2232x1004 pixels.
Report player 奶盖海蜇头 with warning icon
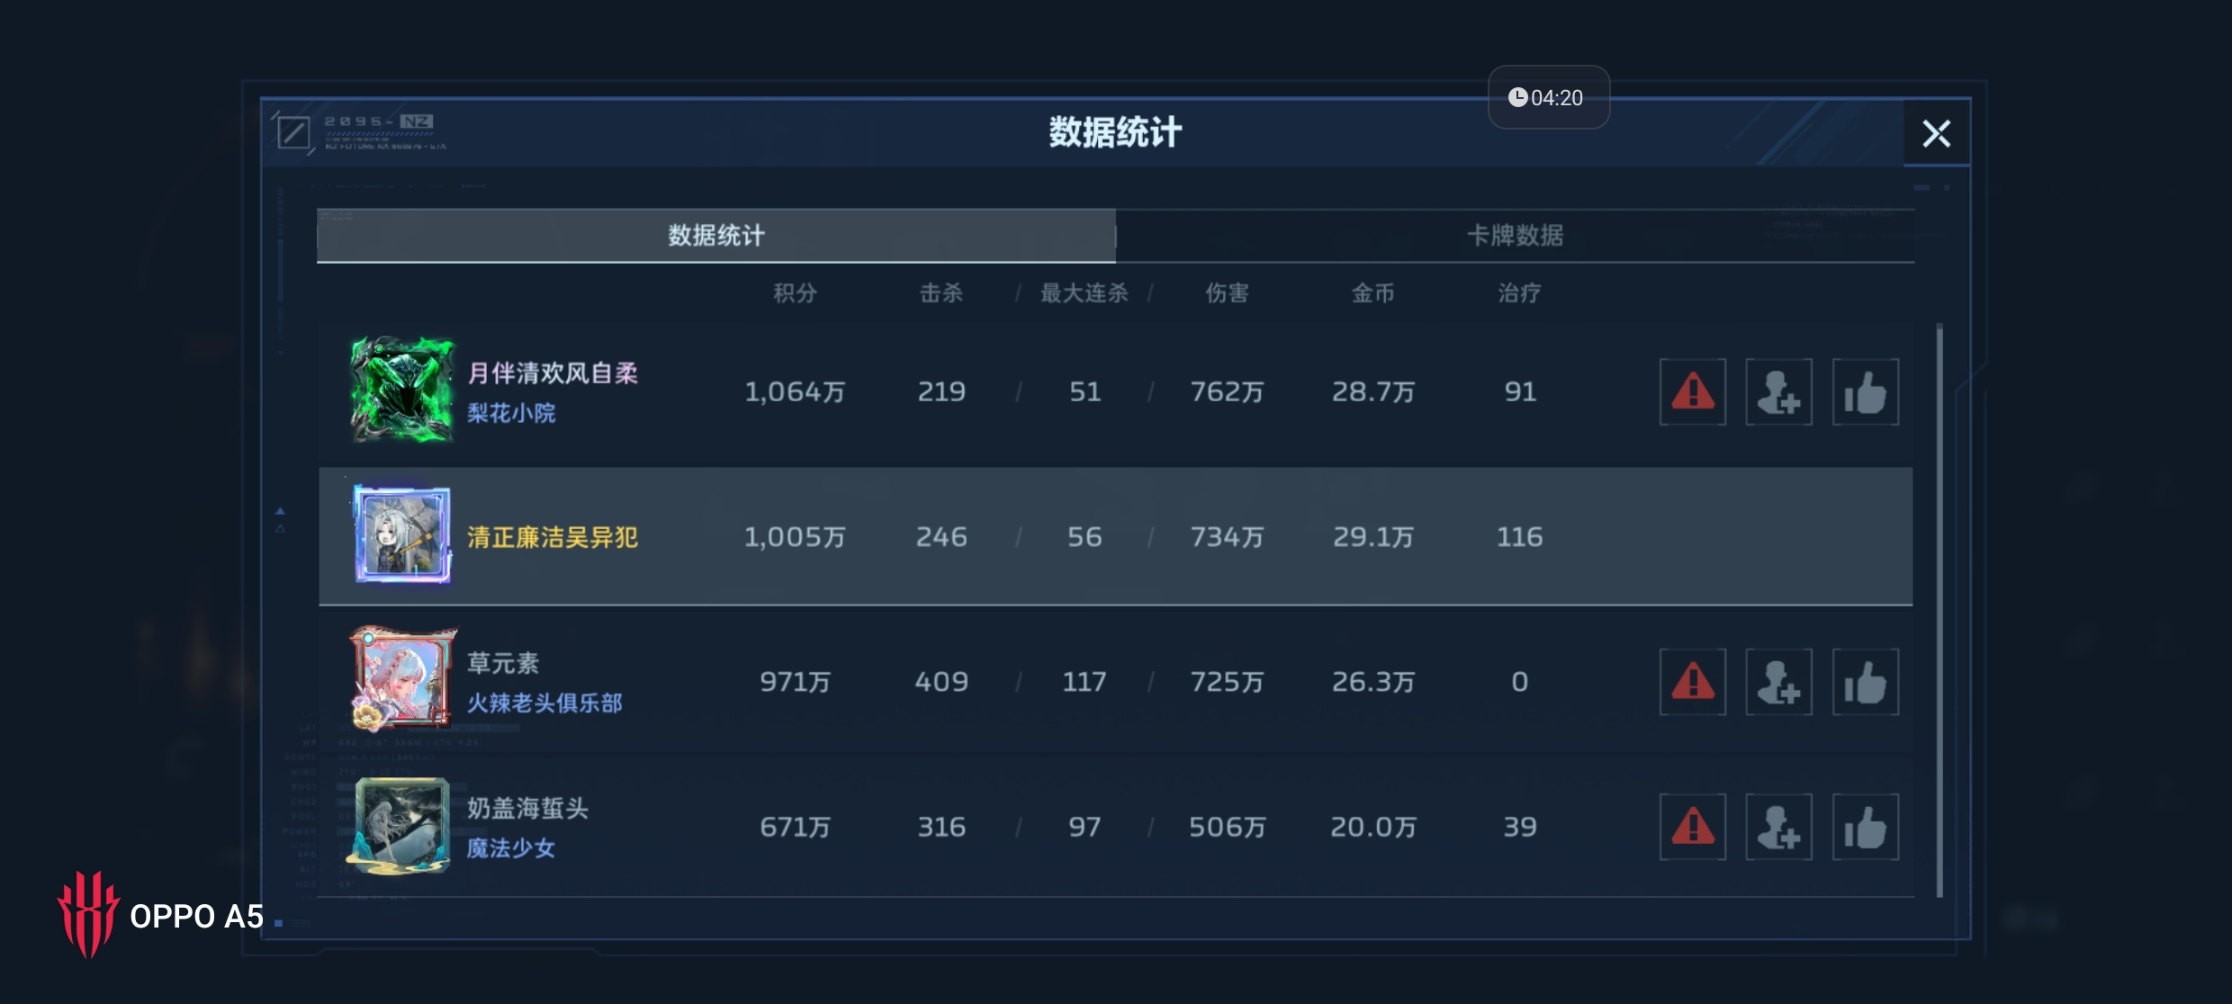point(1693,827)
